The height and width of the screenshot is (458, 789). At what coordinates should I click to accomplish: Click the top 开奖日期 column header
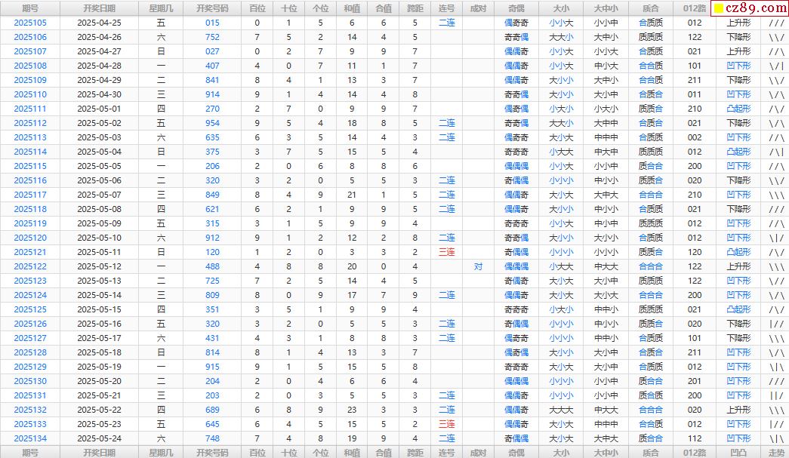[99, 8]
